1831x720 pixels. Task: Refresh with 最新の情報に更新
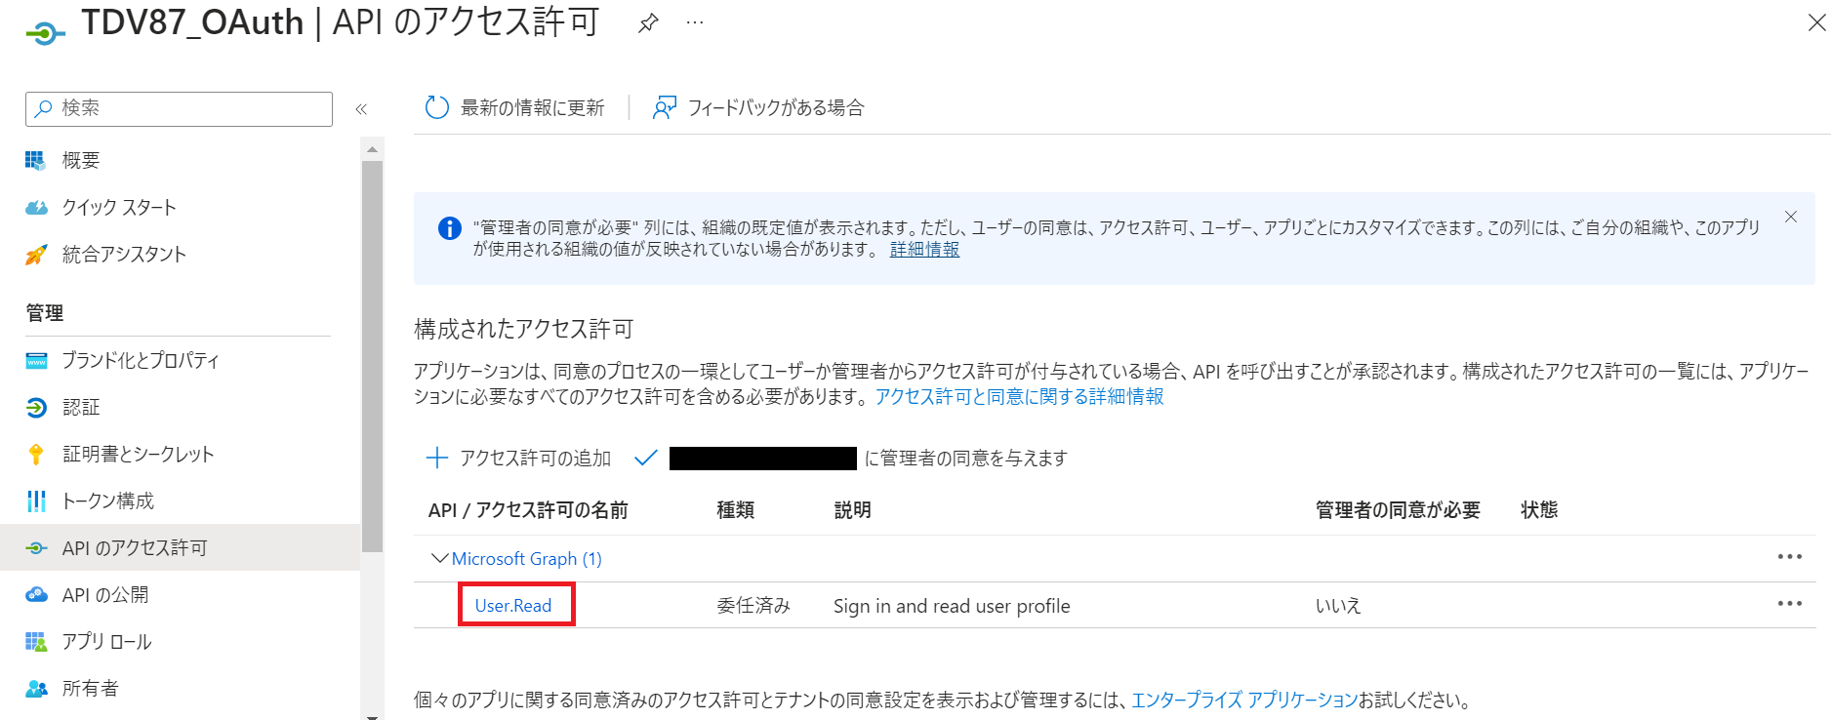515,108
